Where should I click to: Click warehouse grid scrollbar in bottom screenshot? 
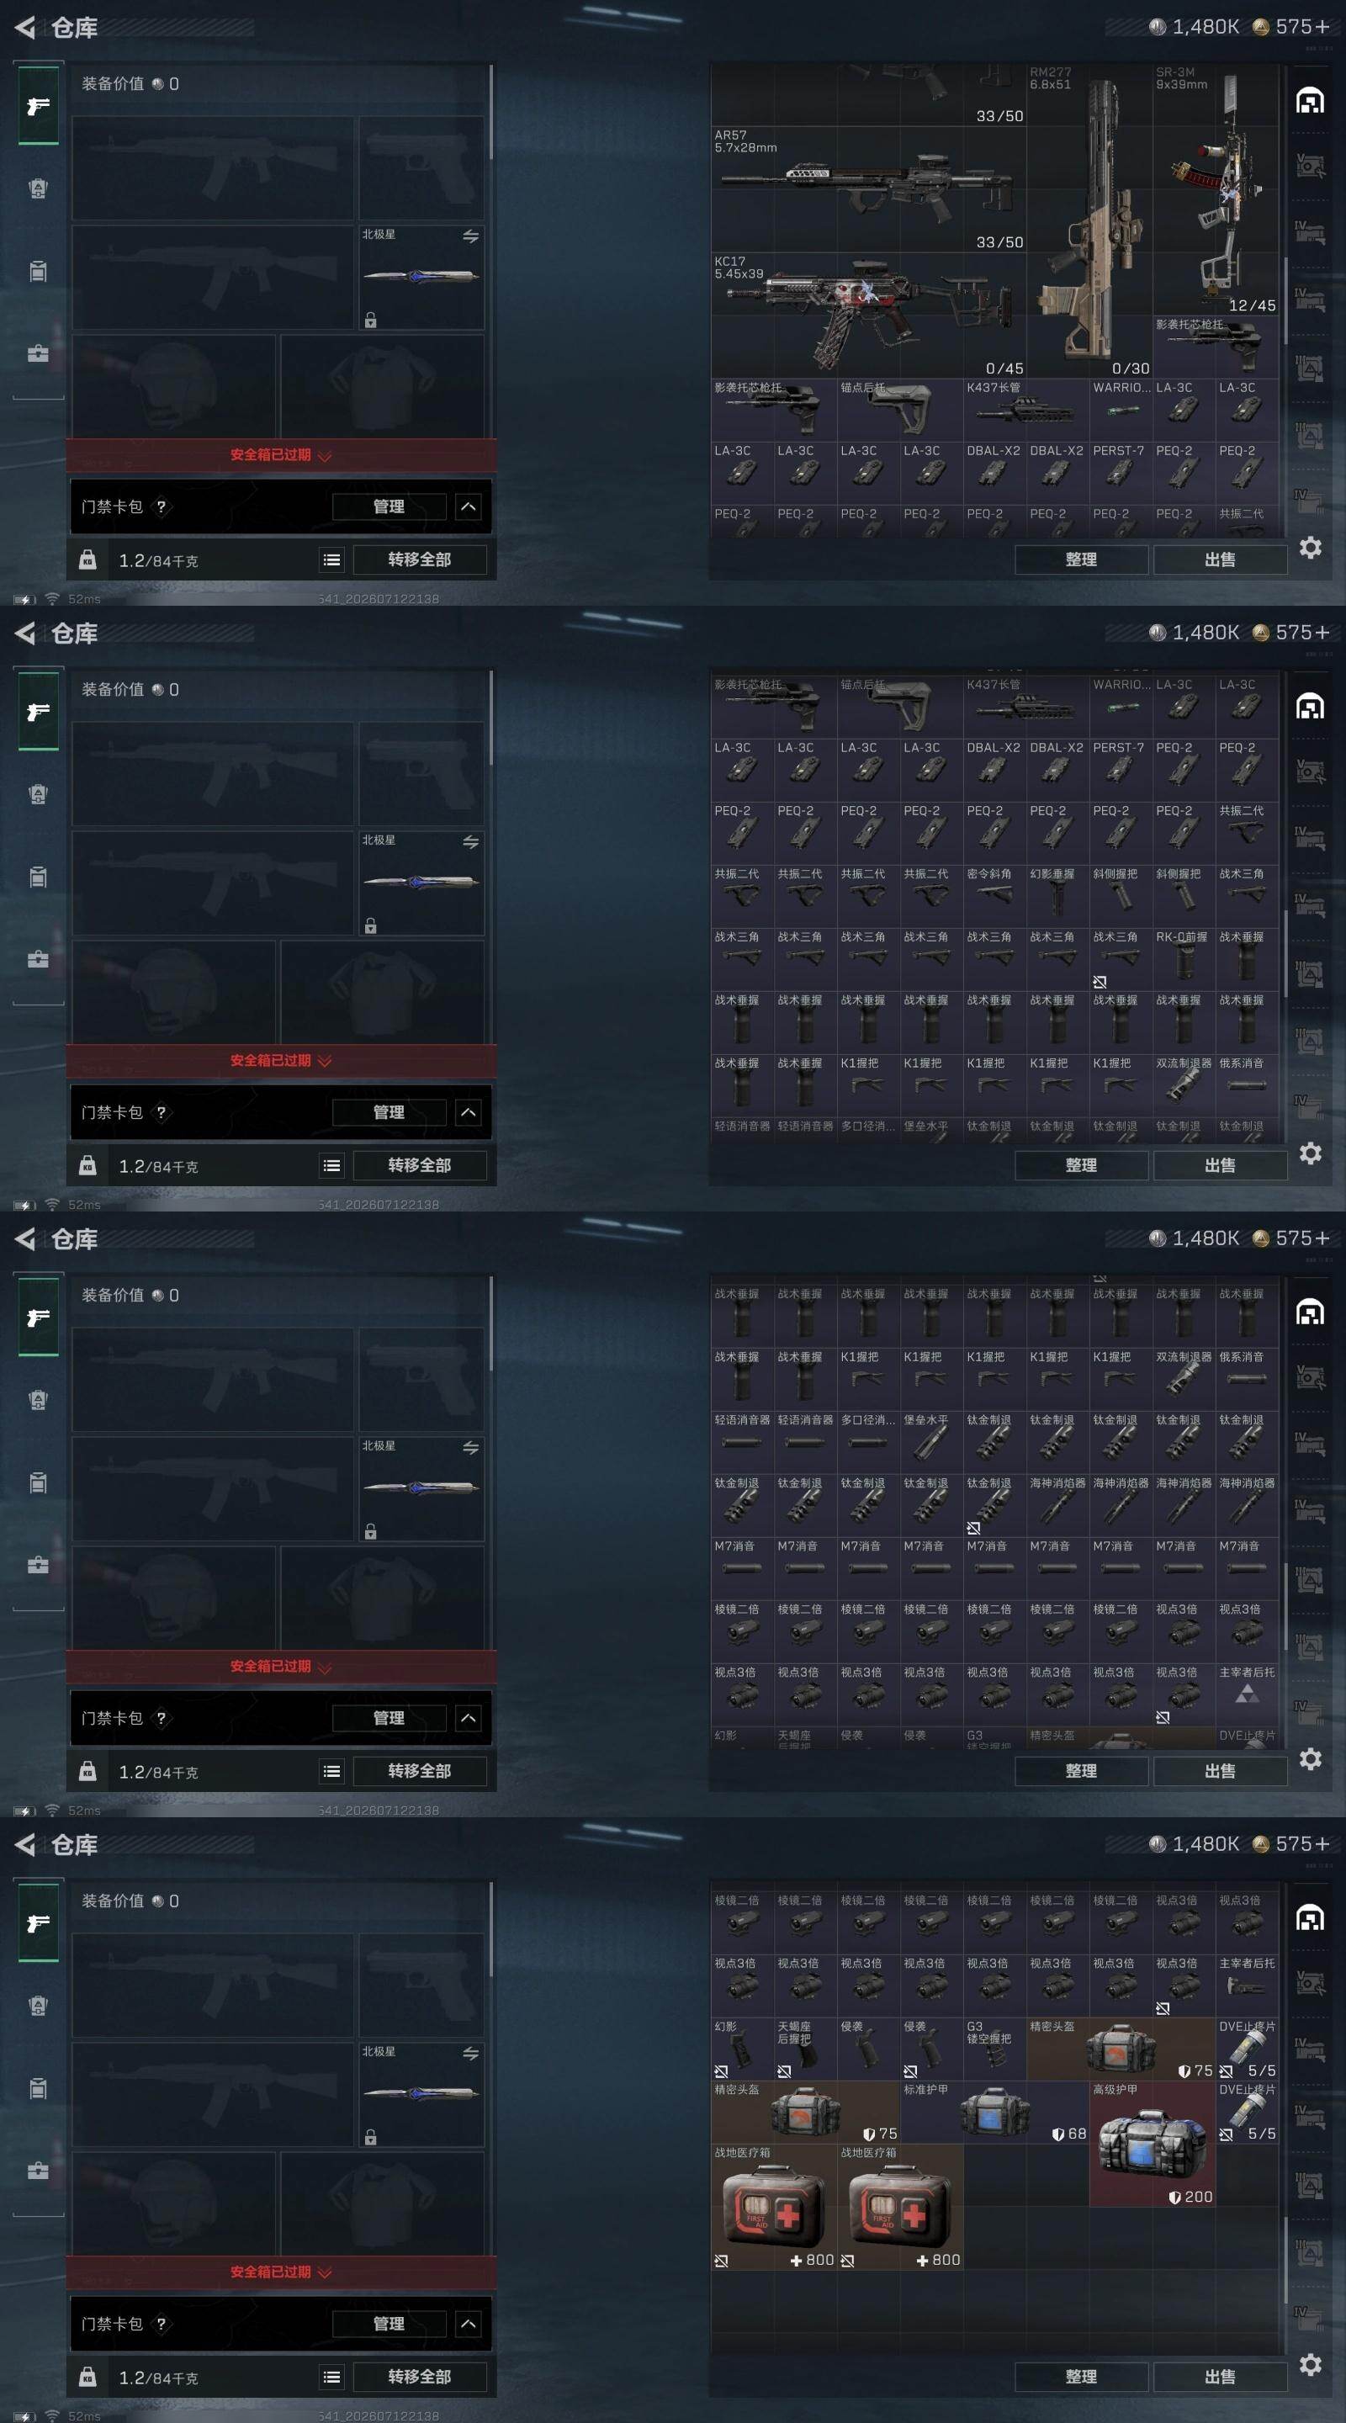[1285, 2261]
